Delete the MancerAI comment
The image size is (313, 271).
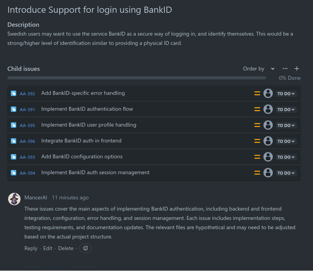click(66, 248)
